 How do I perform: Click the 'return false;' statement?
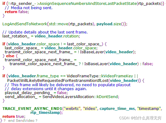point(17,12)
